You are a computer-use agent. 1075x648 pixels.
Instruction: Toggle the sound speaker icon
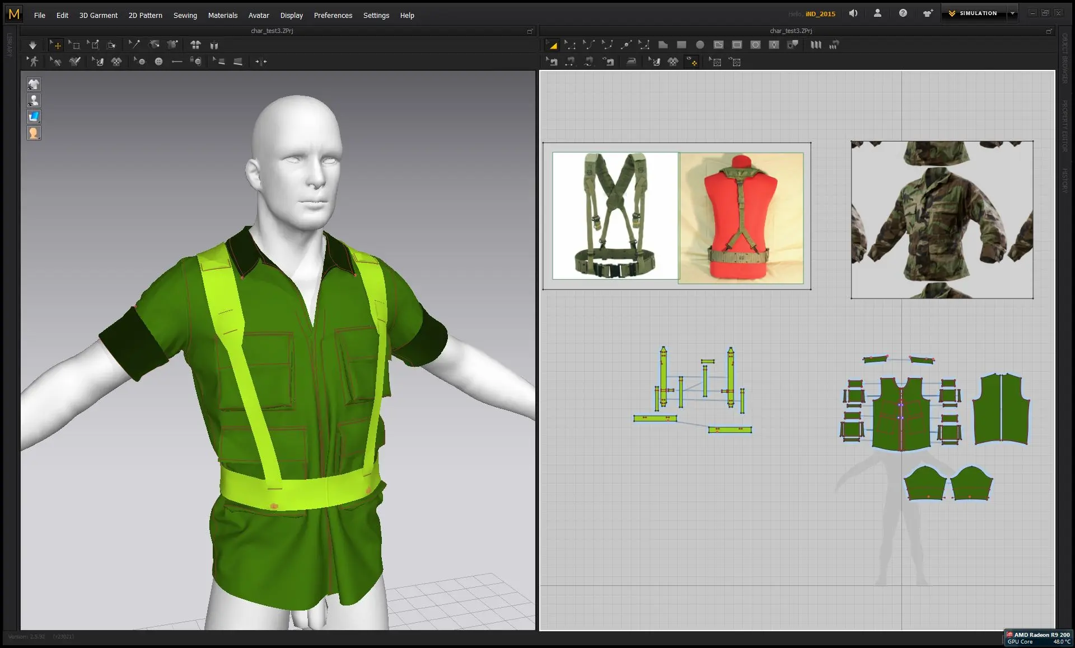tap(853, 13)
